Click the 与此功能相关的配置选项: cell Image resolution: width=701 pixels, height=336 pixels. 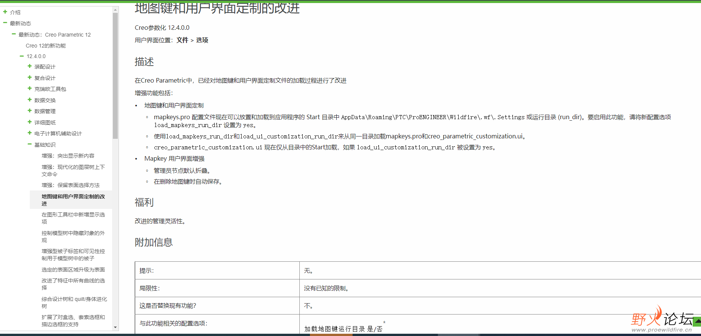[x=217, y=324]
